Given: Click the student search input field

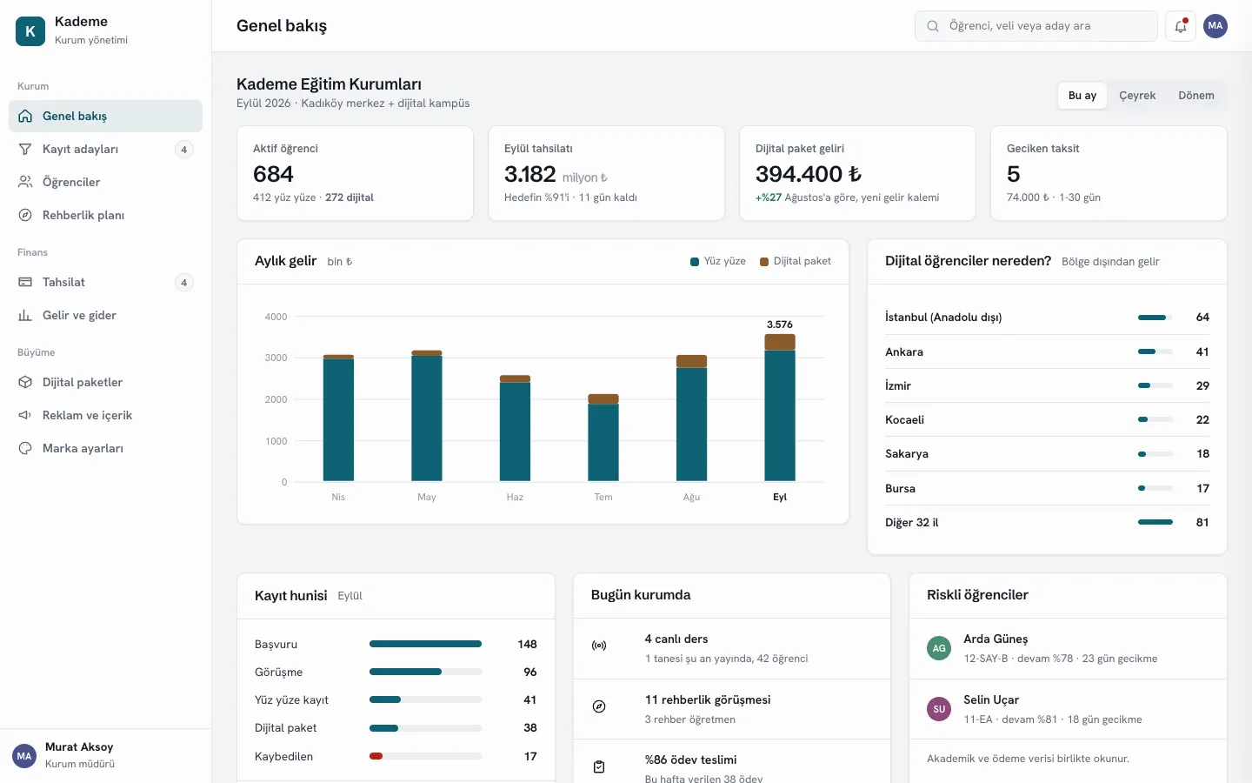Looking at the screenshot, I should [x=1036, y=26].
